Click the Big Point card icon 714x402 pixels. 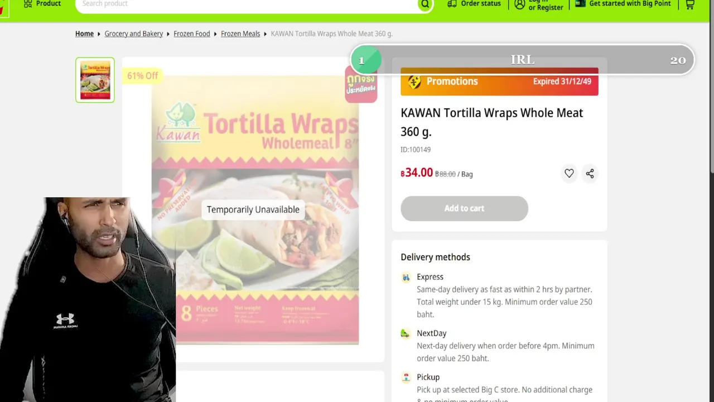pos(580,3)
